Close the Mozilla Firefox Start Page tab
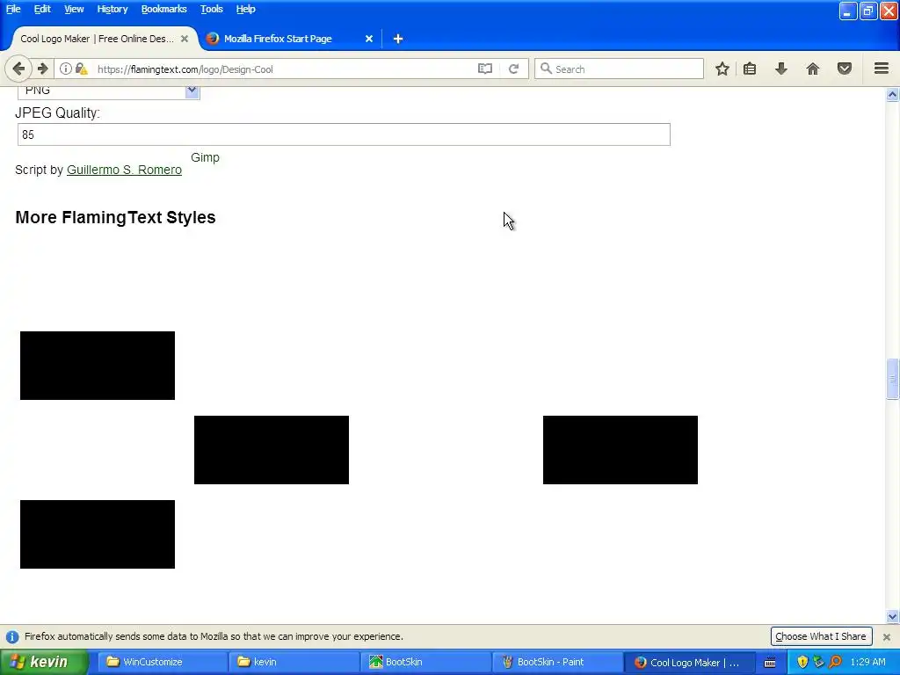Viewport: 900px width, 675px height. [x=369, y=39]
